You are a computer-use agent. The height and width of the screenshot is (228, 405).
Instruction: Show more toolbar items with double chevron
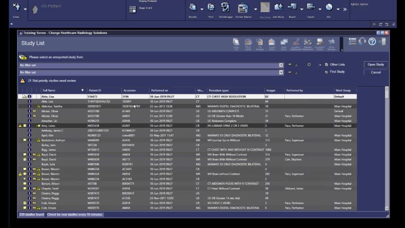(345, 9)
